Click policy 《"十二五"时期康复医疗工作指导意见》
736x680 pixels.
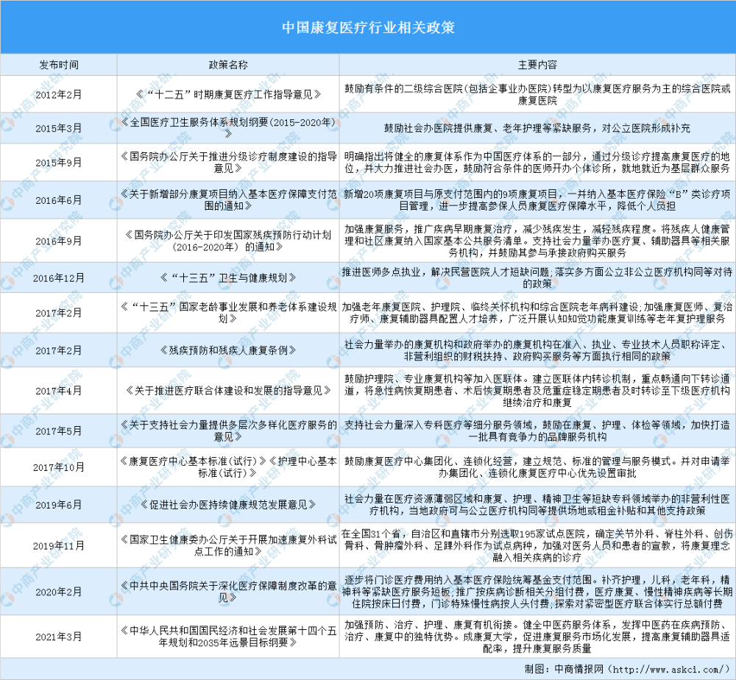pos(228,94)
